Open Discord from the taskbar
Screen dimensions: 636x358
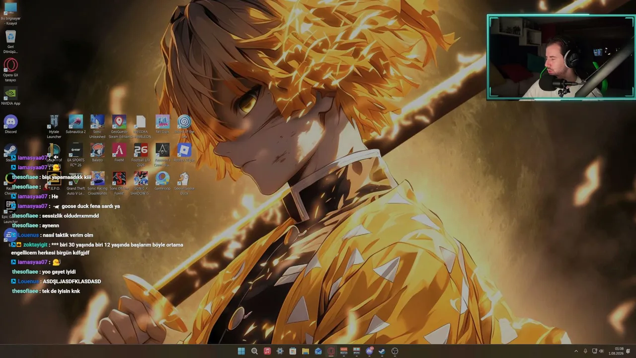pyautogui.click(x=369, y=351)
